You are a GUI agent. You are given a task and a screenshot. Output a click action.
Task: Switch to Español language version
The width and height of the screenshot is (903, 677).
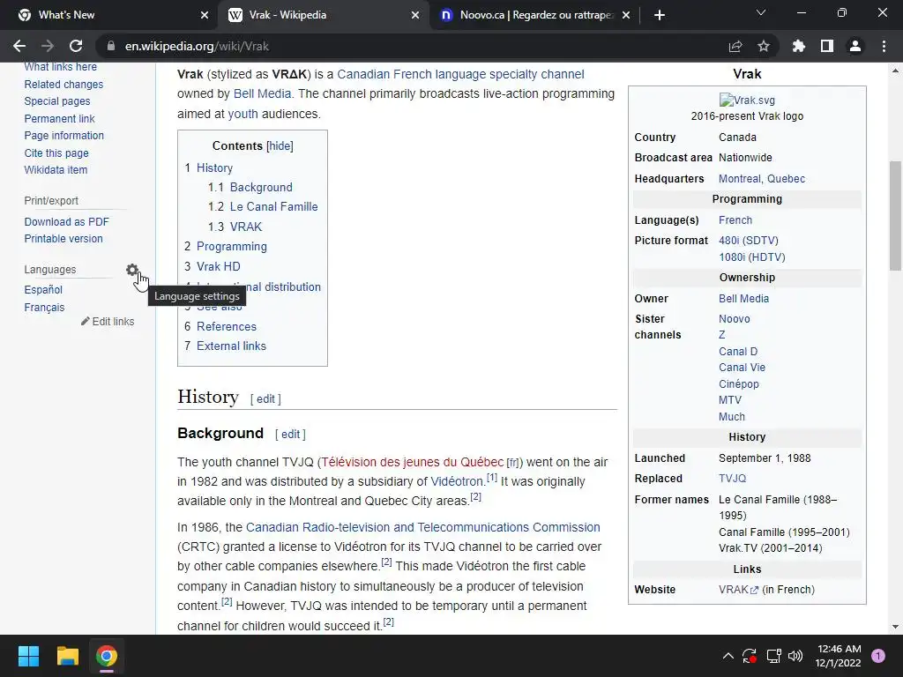43,289
